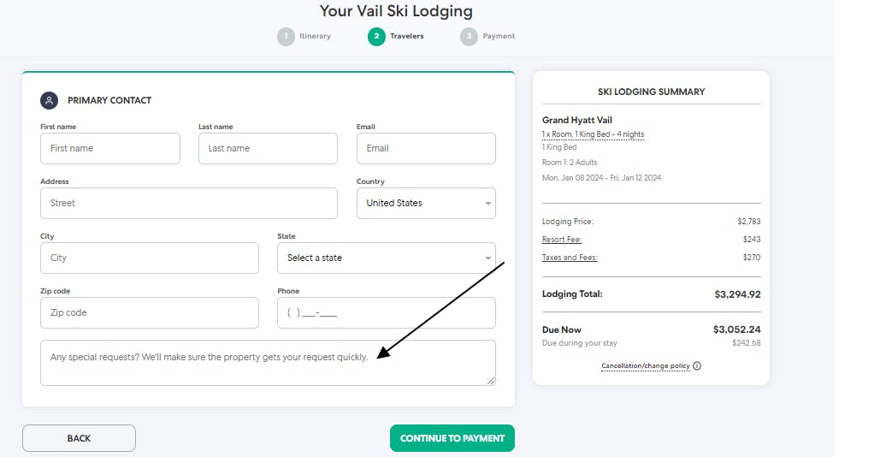Select the Street address input

click(x=189, y=204)
